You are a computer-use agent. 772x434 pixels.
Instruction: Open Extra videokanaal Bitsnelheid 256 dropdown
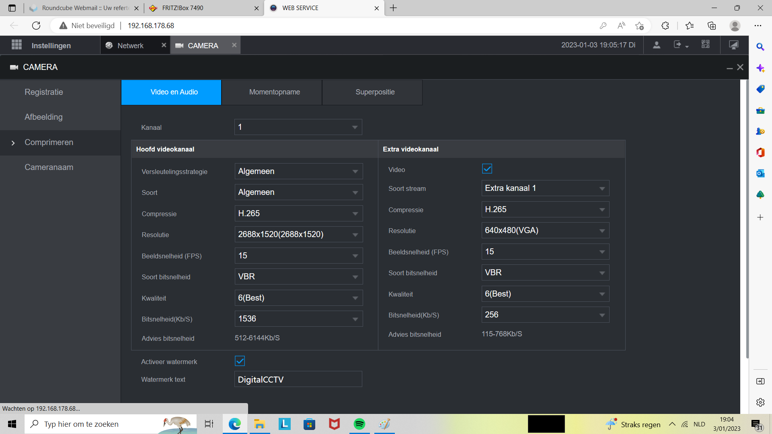point(545,315)
